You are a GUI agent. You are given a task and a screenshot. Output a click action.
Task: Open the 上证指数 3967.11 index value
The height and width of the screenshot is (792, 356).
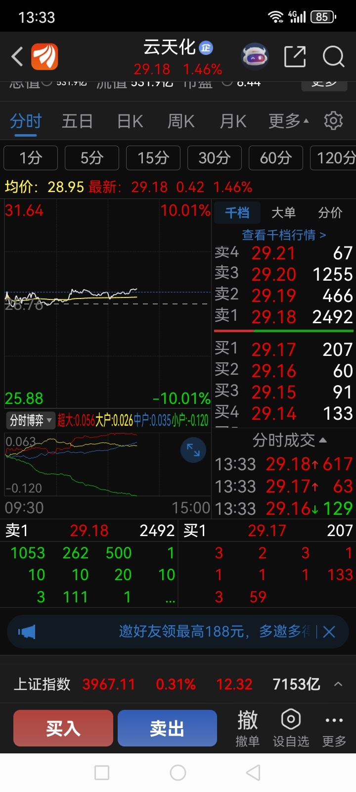tap(108, 684)
